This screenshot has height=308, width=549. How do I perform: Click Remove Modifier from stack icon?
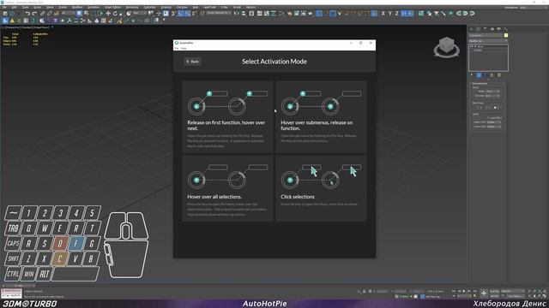[492, 74]
